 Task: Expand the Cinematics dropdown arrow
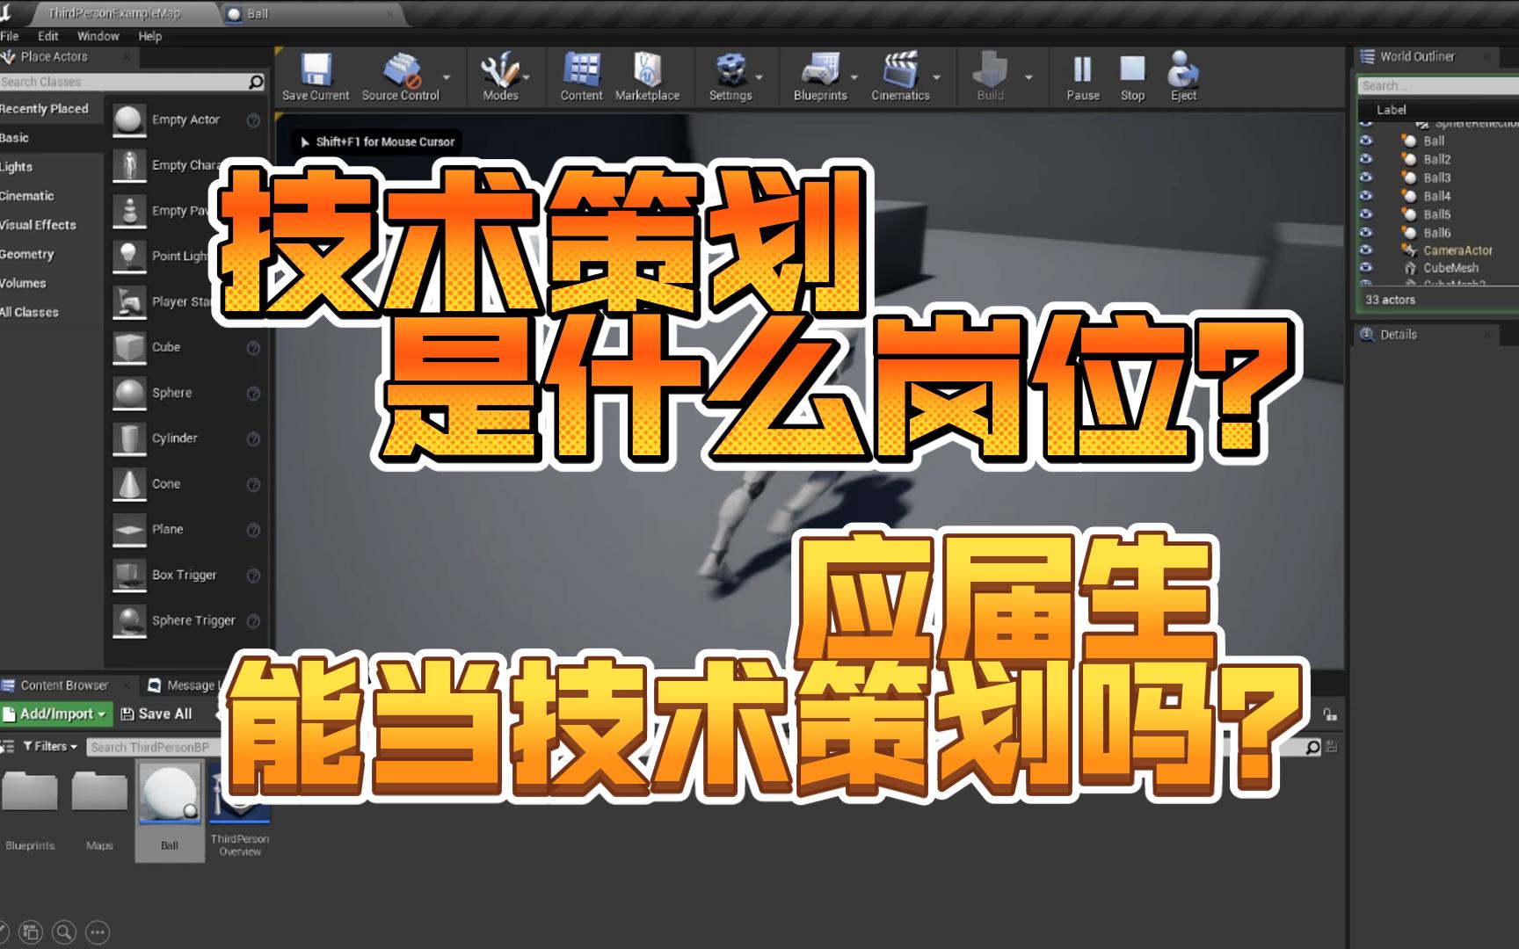(x=936, y=77)
